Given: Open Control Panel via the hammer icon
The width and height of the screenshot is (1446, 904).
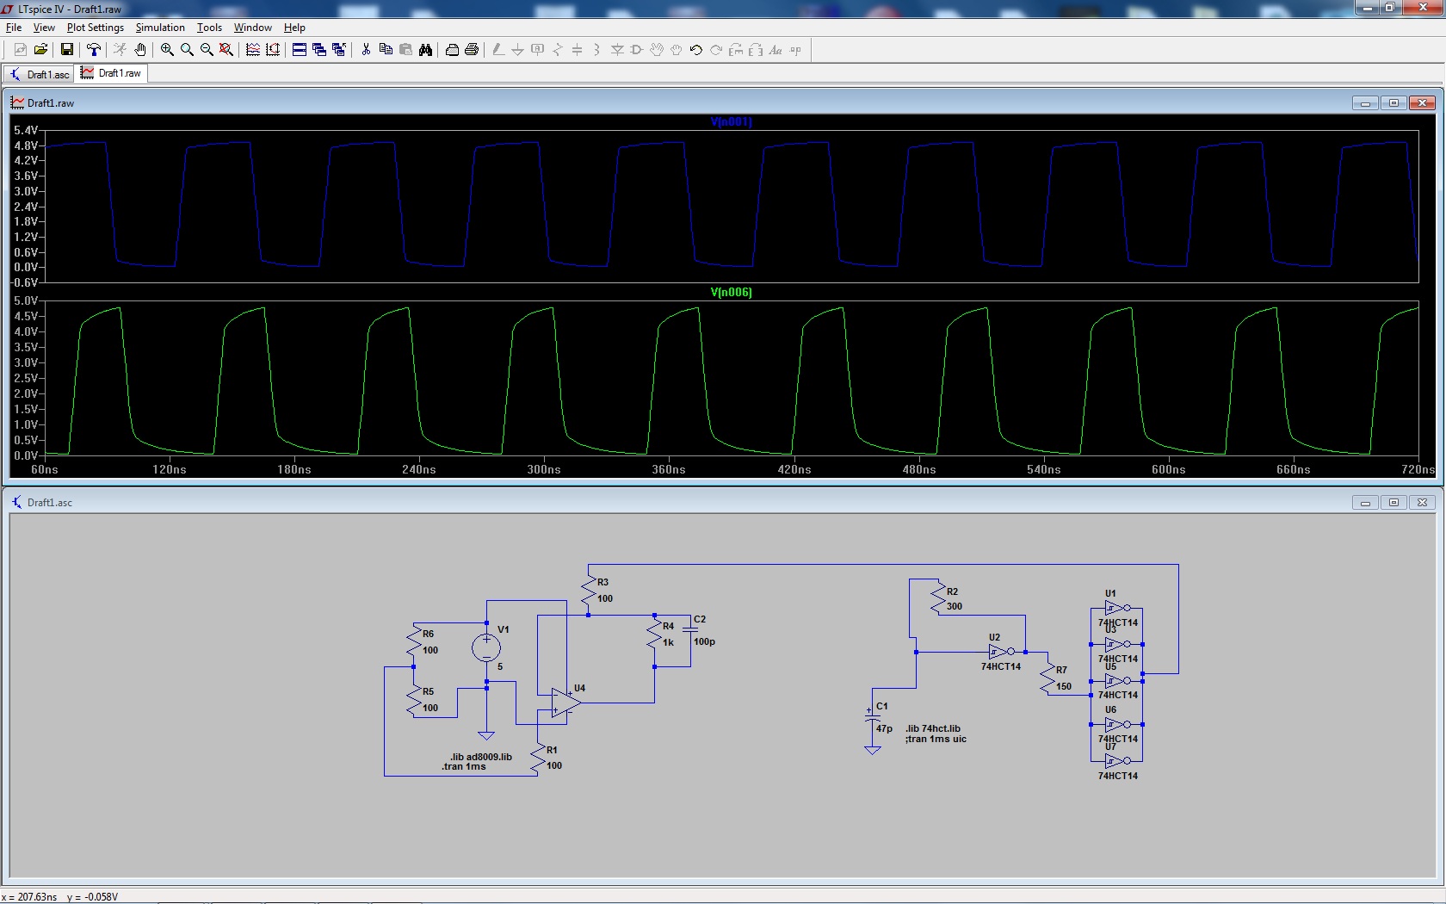Looking at the screenshot, I should [x=94, y=50].
